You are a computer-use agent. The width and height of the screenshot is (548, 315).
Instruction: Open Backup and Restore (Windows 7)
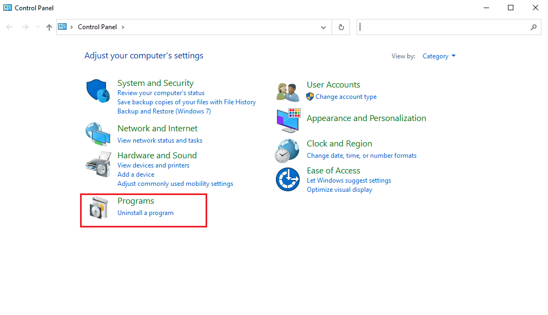click(x=164, y=111)
